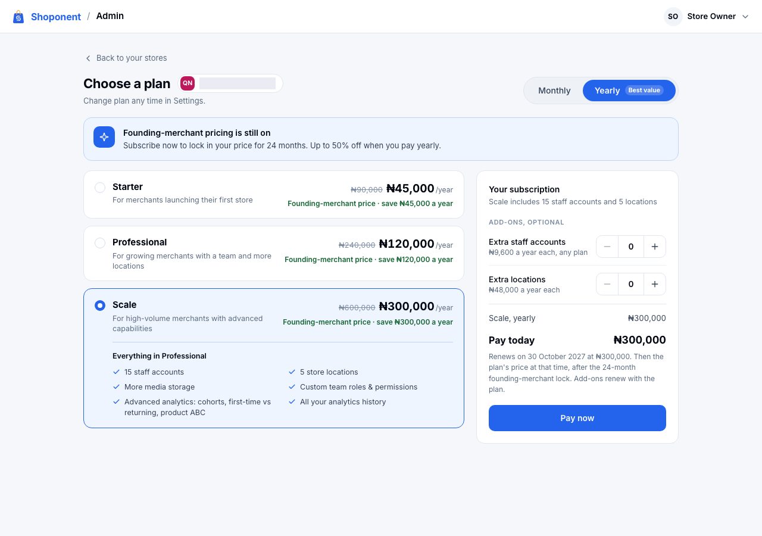762x536 pixels.
Task: Click the ₦45,000 Starter yearly price
Action: 410,189
